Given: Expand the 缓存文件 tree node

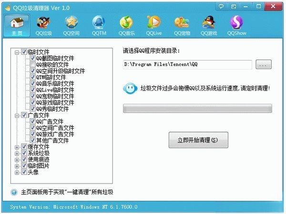Looking at the screenshot, I should (x=17, y=147).
